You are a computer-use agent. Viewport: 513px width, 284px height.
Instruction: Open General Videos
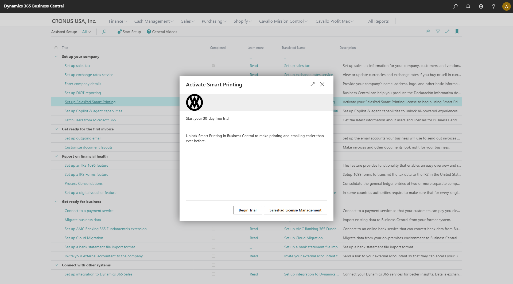162,32
